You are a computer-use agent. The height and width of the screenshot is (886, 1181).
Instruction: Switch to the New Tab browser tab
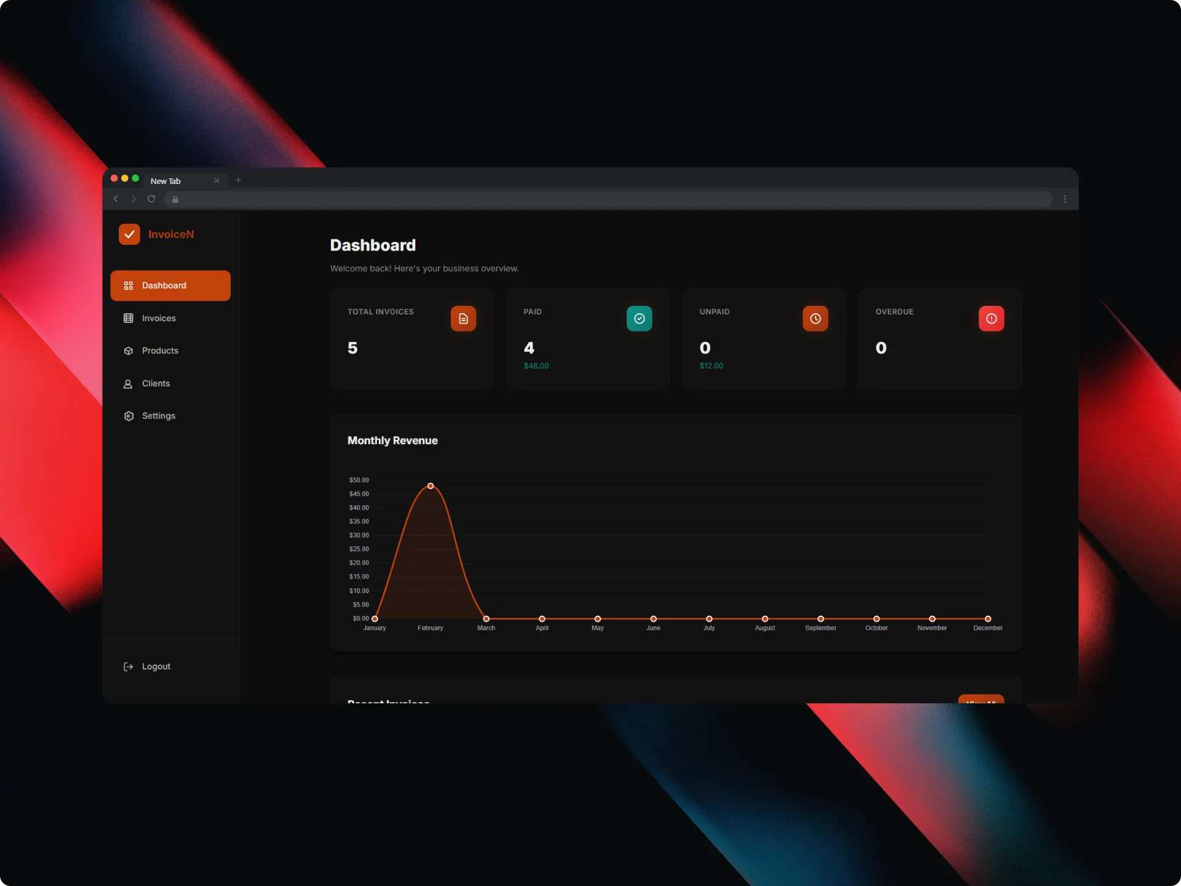tap(166, 180)
